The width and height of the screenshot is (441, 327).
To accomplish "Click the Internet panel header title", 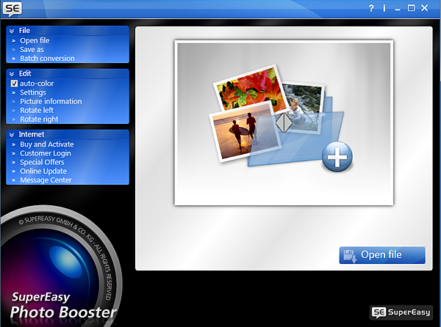I will pyautogui.click(x=31, y=134).
